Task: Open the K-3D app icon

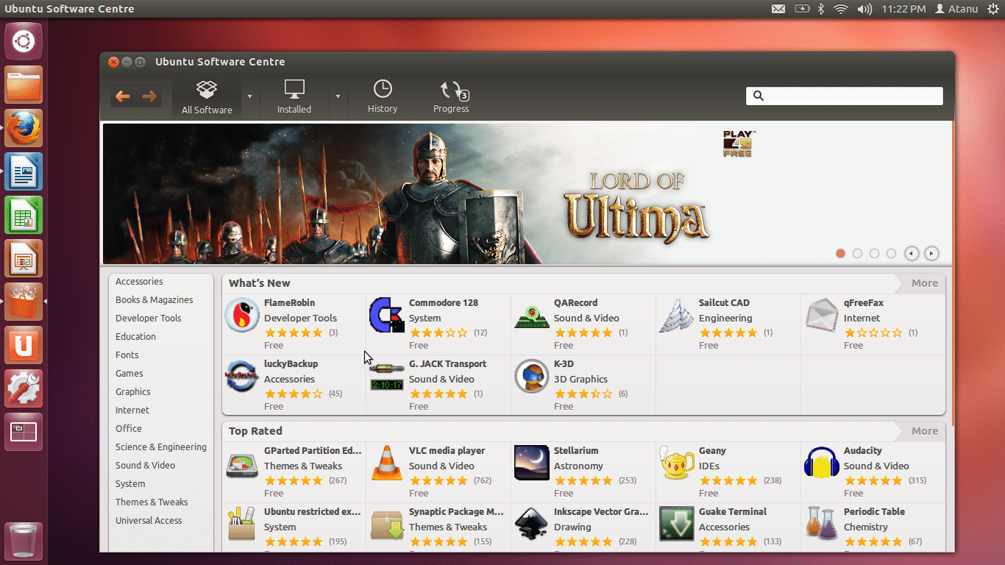Action: pyautogui.click(x=531, y=376)
